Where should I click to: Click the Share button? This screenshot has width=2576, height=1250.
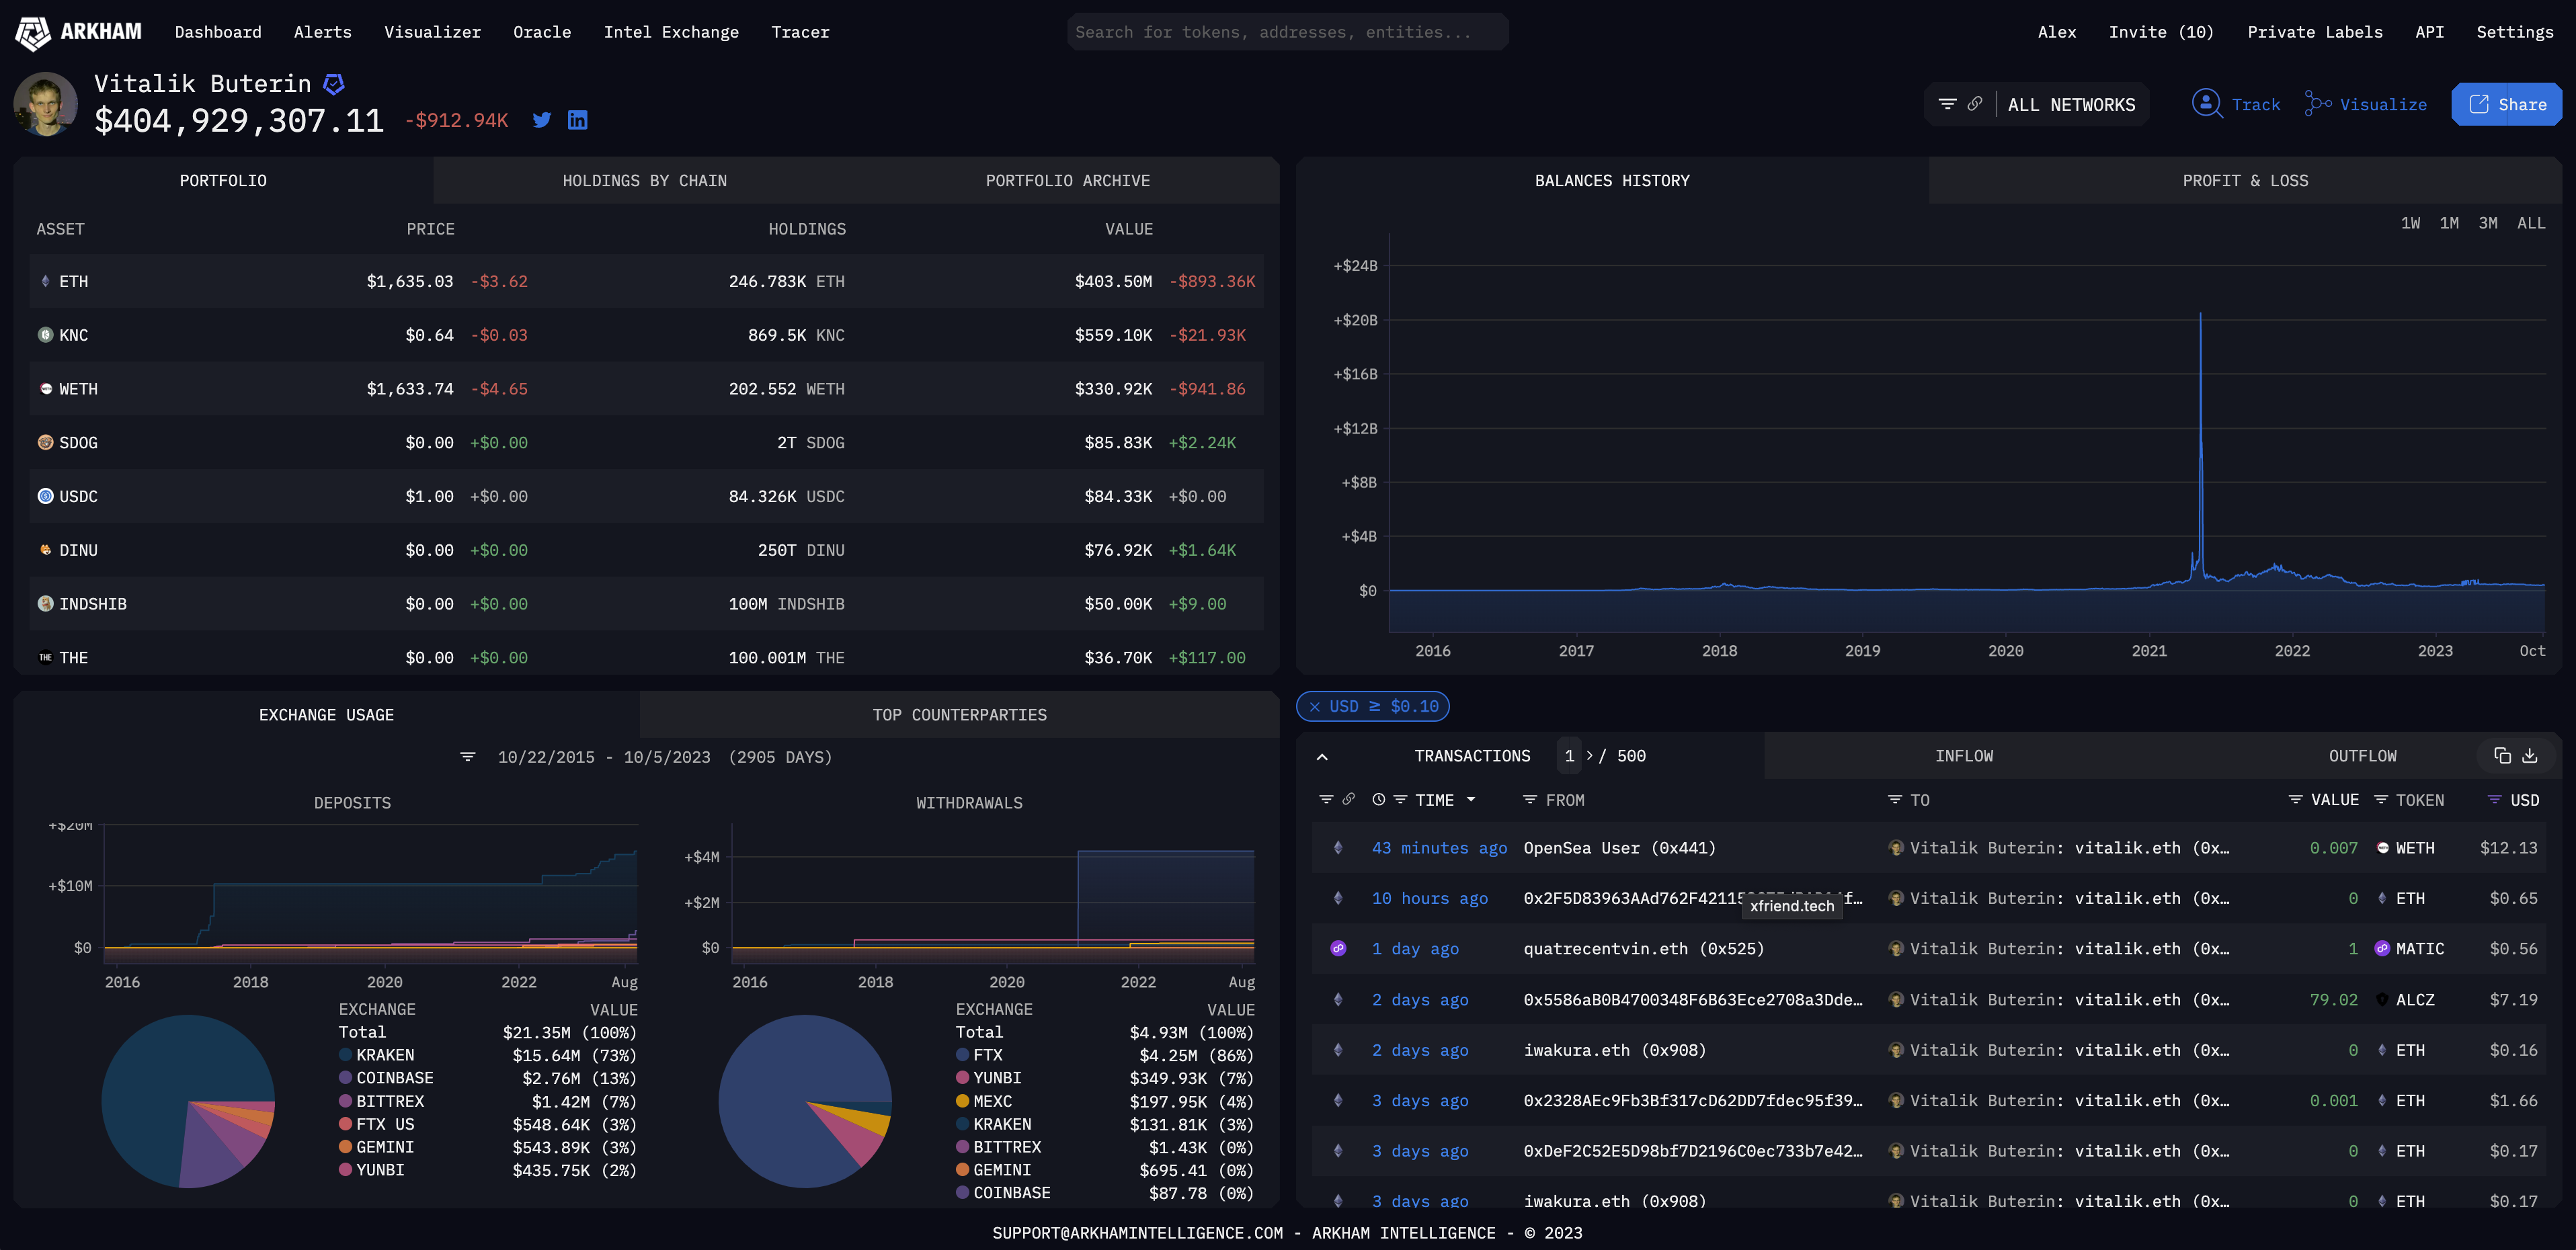click(2506, 104)
